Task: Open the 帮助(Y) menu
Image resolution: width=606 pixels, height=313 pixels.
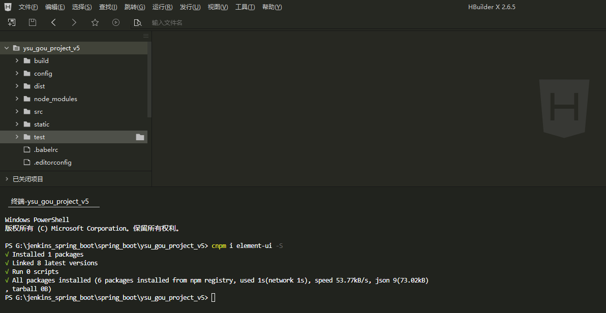Action: point(272,7)
